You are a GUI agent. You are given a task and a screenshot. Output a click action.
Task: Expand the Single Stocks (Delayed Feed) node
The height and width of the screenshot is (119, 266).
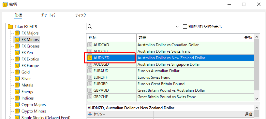[10, 118]
